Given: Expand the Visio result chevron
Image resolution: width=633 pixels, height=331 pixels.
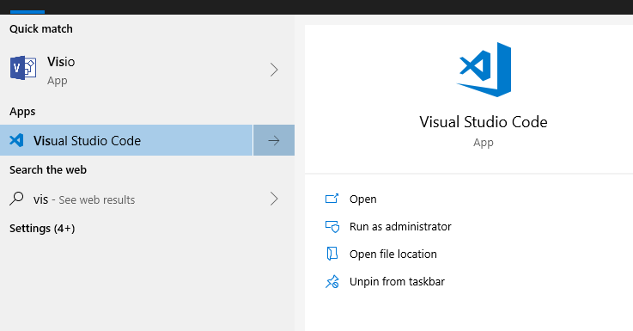Looking at the screenshot, I should pyautogui.click(x=274, y=70).
